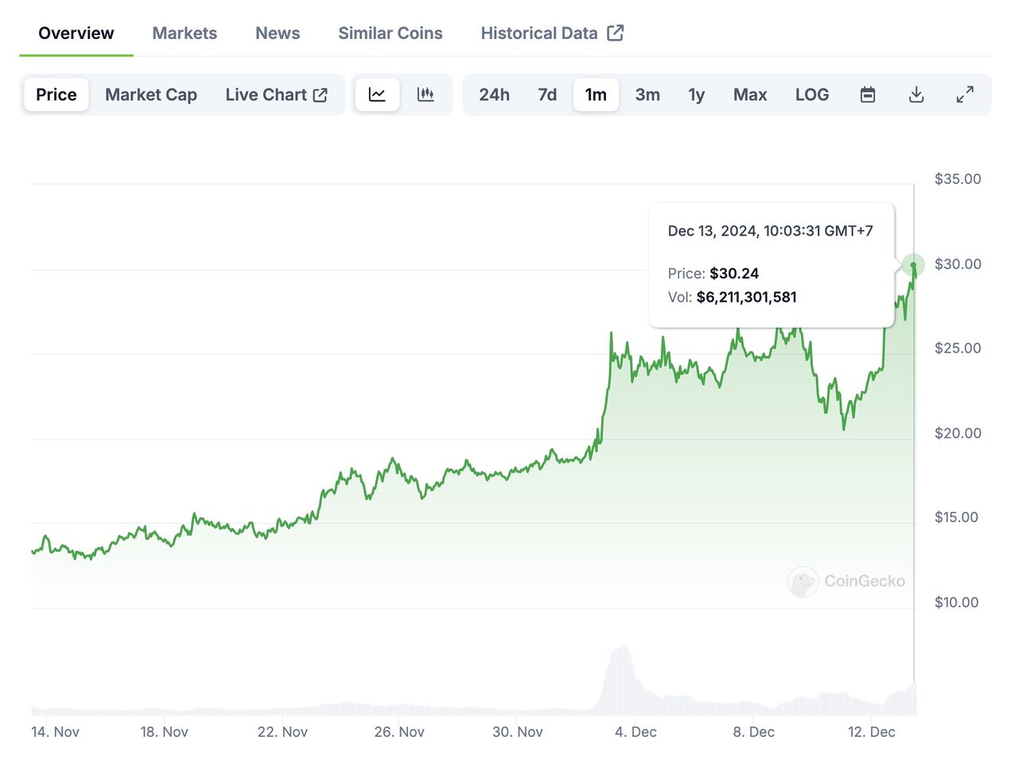Screen dimensions: 1018x764
Task: Set time range to 7d
Action: tap(547, 95)
